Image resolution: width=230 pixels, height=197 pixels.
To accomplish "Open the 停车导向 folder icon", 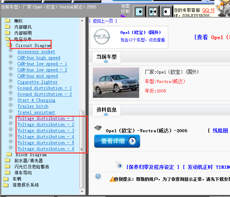I will (7, 172).
